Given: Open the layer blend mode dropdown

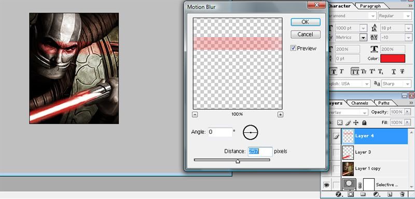Looking at the screenshot, I should coord(365,113).
